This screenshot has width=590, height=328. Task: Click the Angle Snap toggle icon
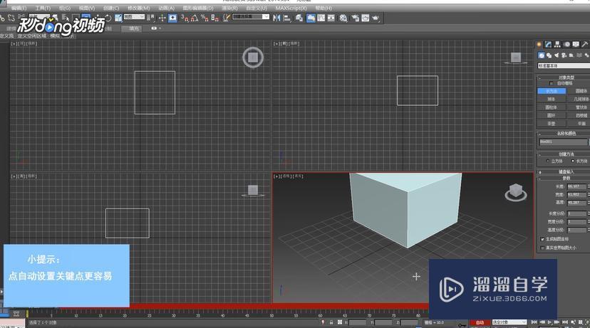[194, 18]
